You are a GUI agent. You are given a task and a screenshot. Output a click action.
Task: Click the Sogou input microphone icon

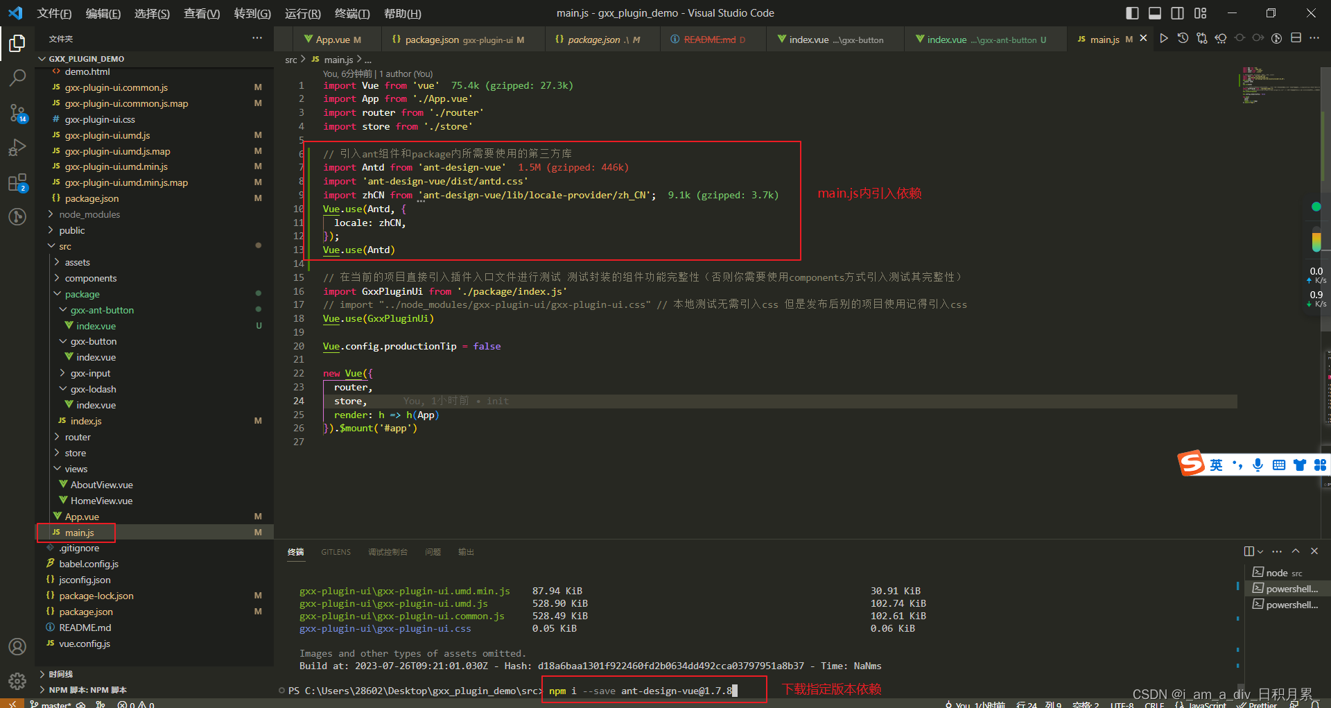1258,465
